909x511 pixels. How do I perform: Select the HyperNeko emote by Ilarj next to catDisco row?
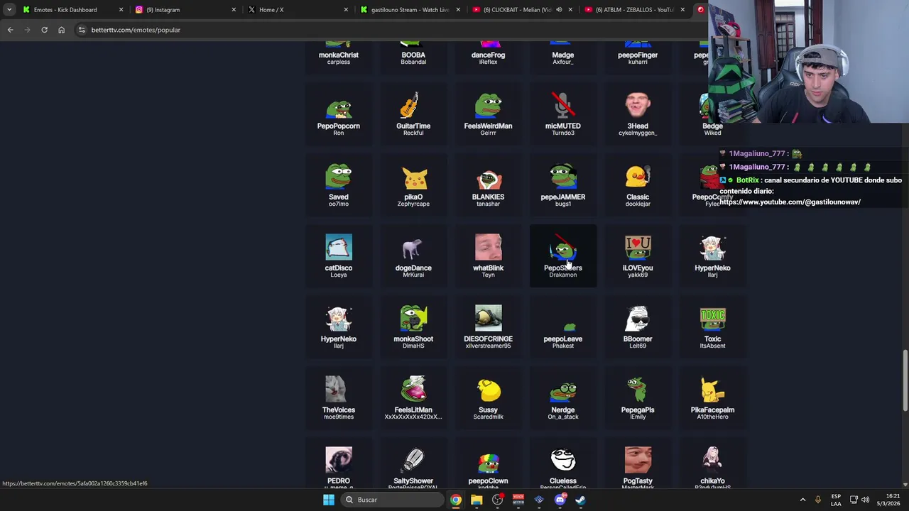coord(712,255)
